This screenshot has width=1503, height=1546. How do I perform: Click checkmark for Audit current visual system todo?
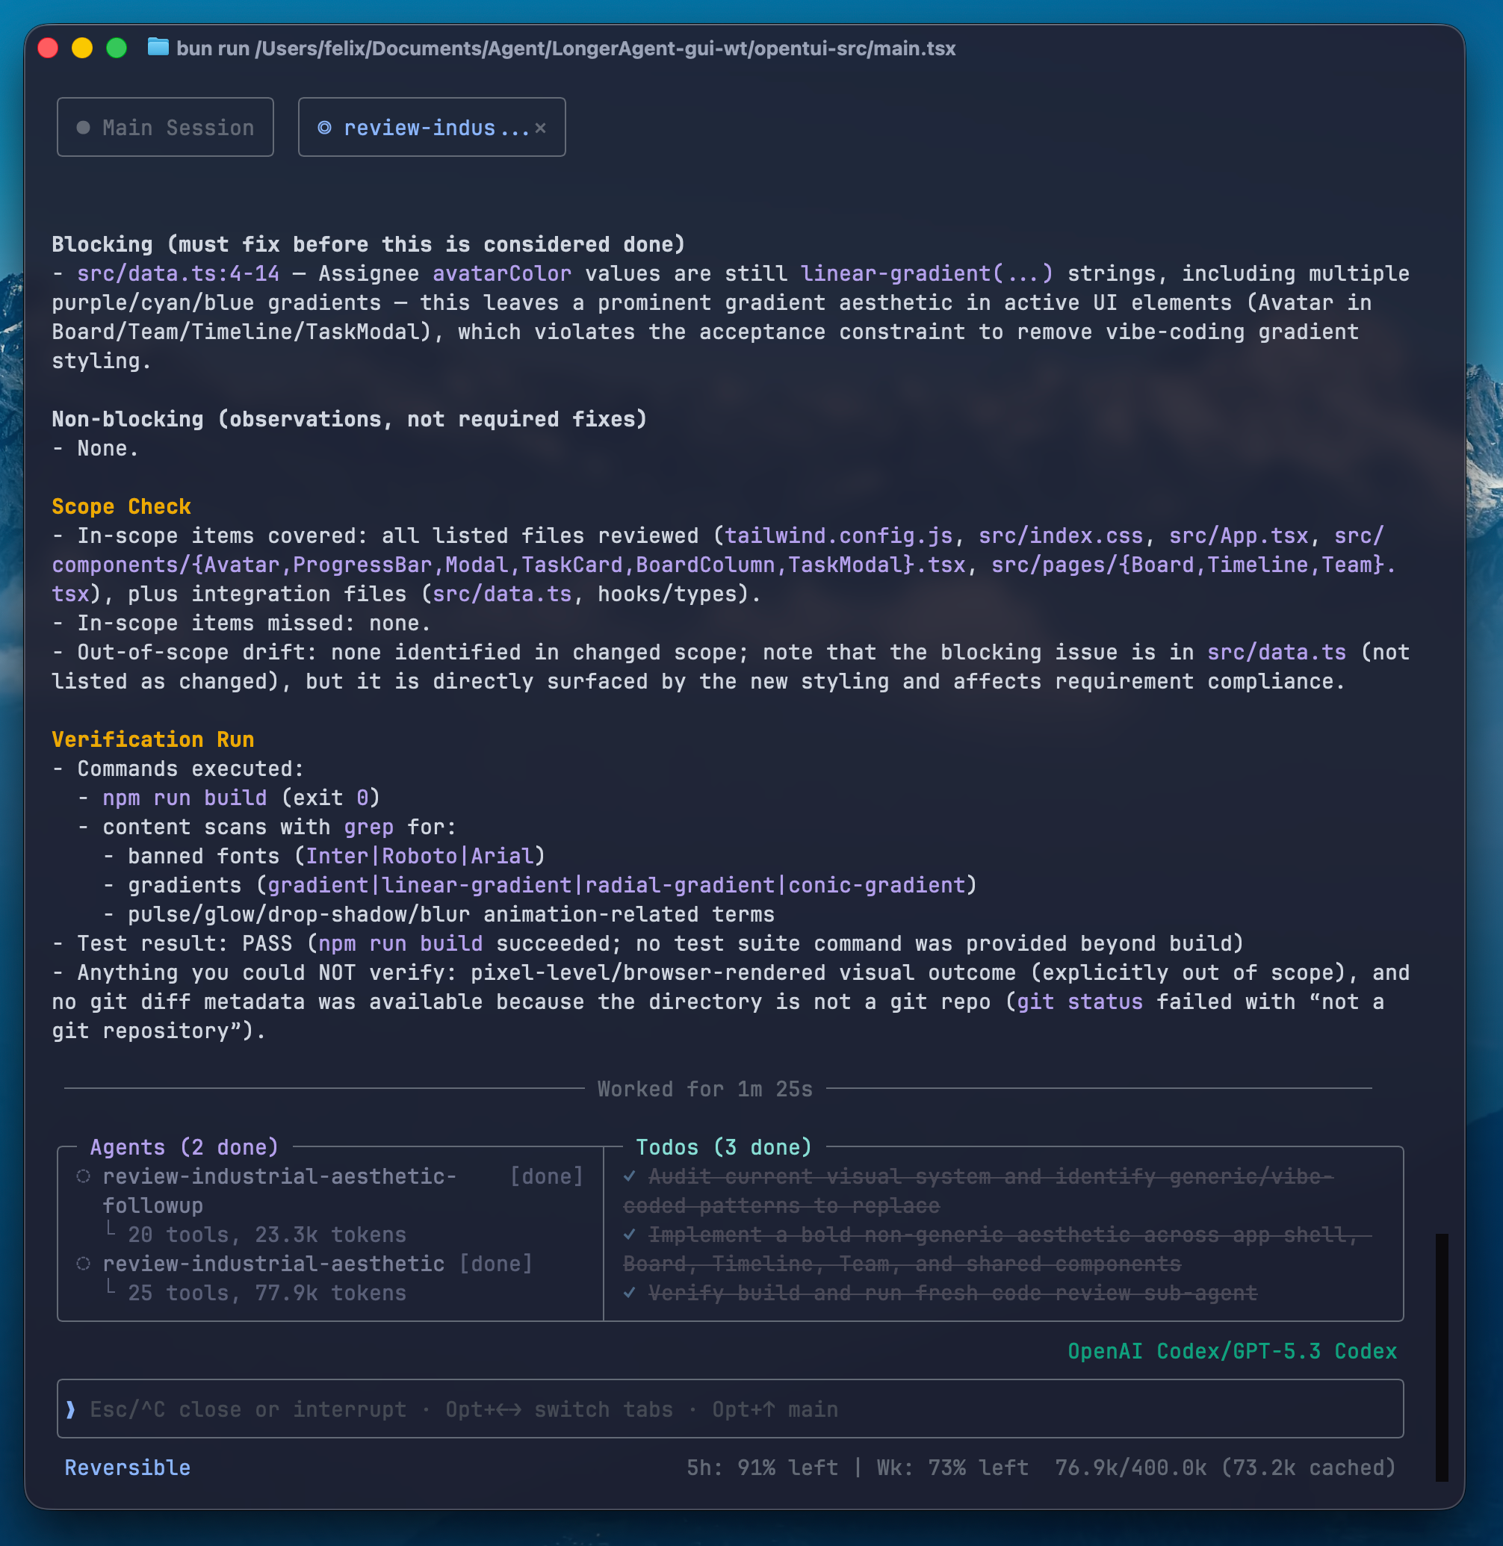629,1176
